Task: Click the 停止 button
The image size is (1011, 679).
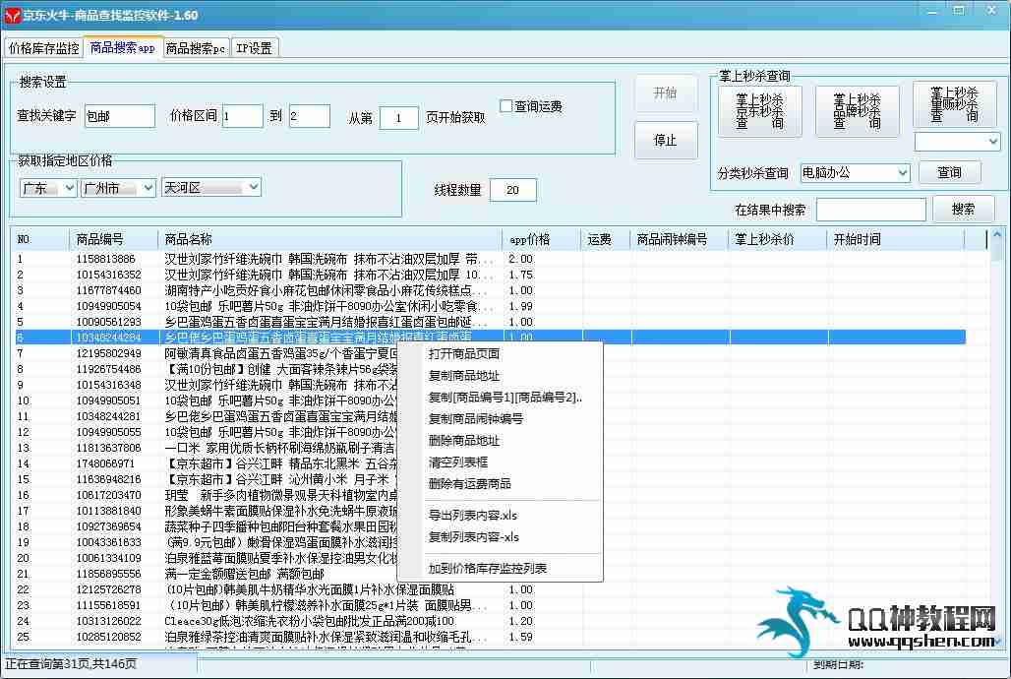Action: coord(666,140)
